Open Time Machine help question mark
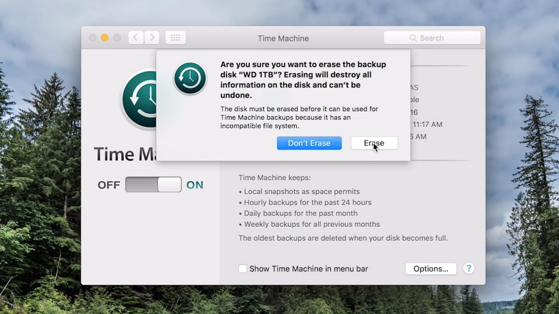Screen dimensions: 559x314 469,268
